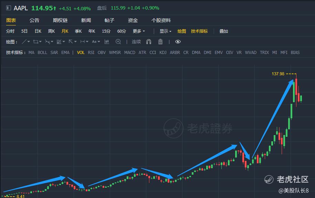Image resolution: width=315 pixels, height=198 pixels.
Task: Open the rectangle tool dropdown arrow
Action: point(40,42)
